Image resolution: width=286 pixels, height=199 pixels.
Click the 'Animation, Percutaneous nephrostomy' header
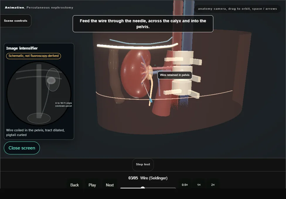39,8
